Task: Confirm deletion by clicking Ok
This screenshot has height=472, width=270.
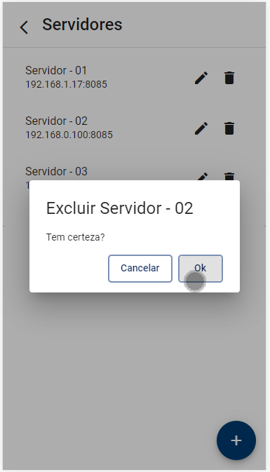Action: [201, 269]
